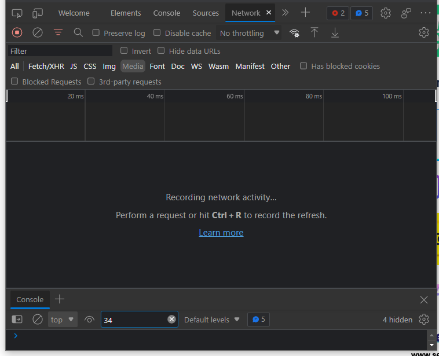Select the Console drawer tab
The image size is (439, 356).
(30, 299)
